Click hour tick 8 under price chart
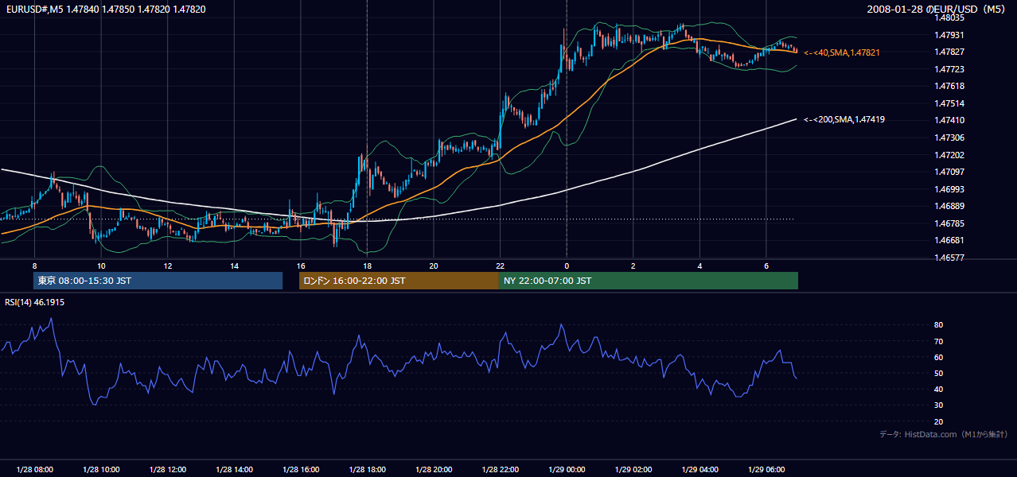The image size is (1017, 477). (x=34, y=266)
